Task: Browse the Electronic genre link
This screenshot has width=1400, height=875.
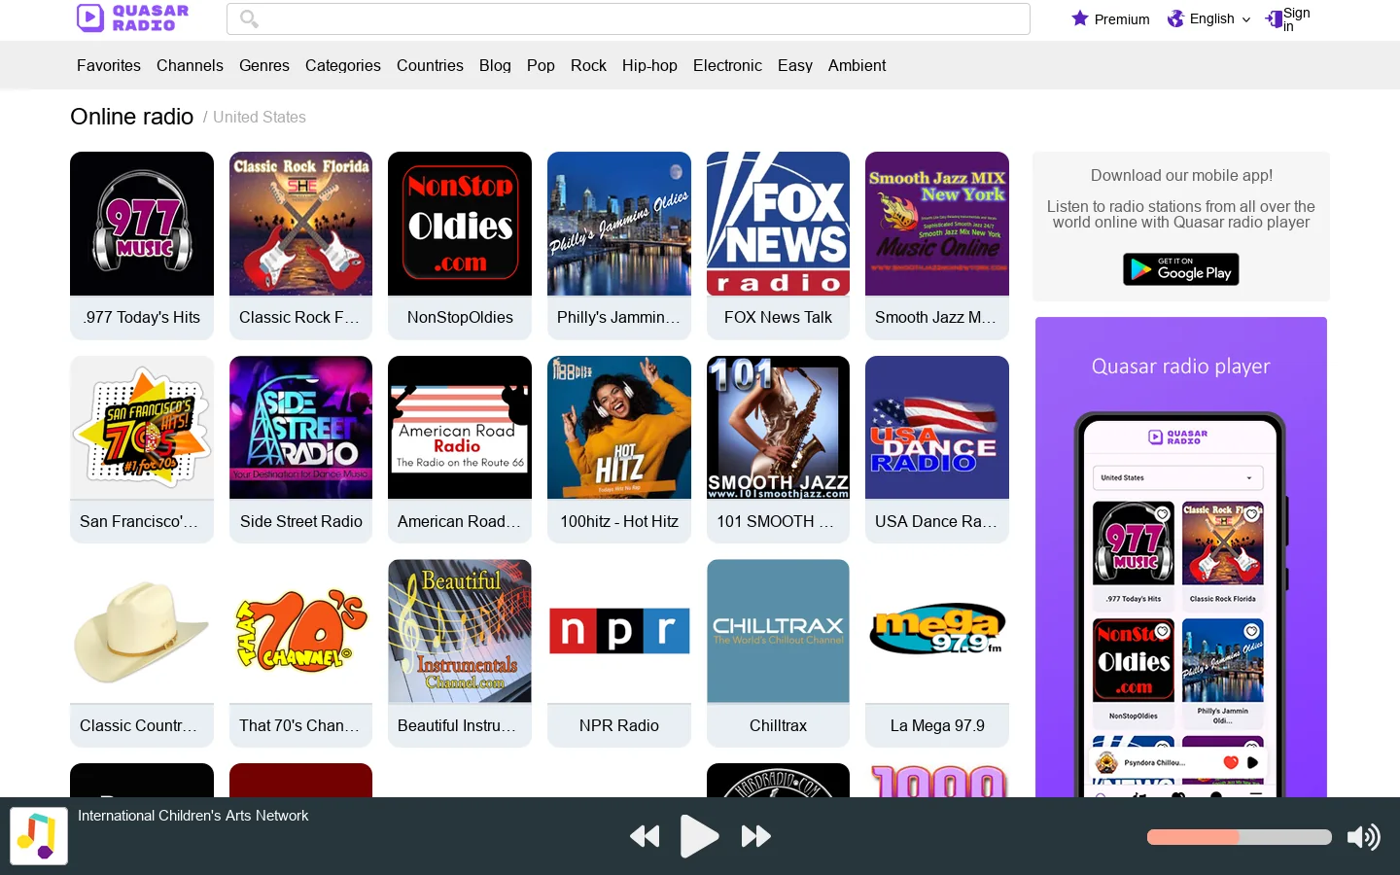Action: (727, 65)
